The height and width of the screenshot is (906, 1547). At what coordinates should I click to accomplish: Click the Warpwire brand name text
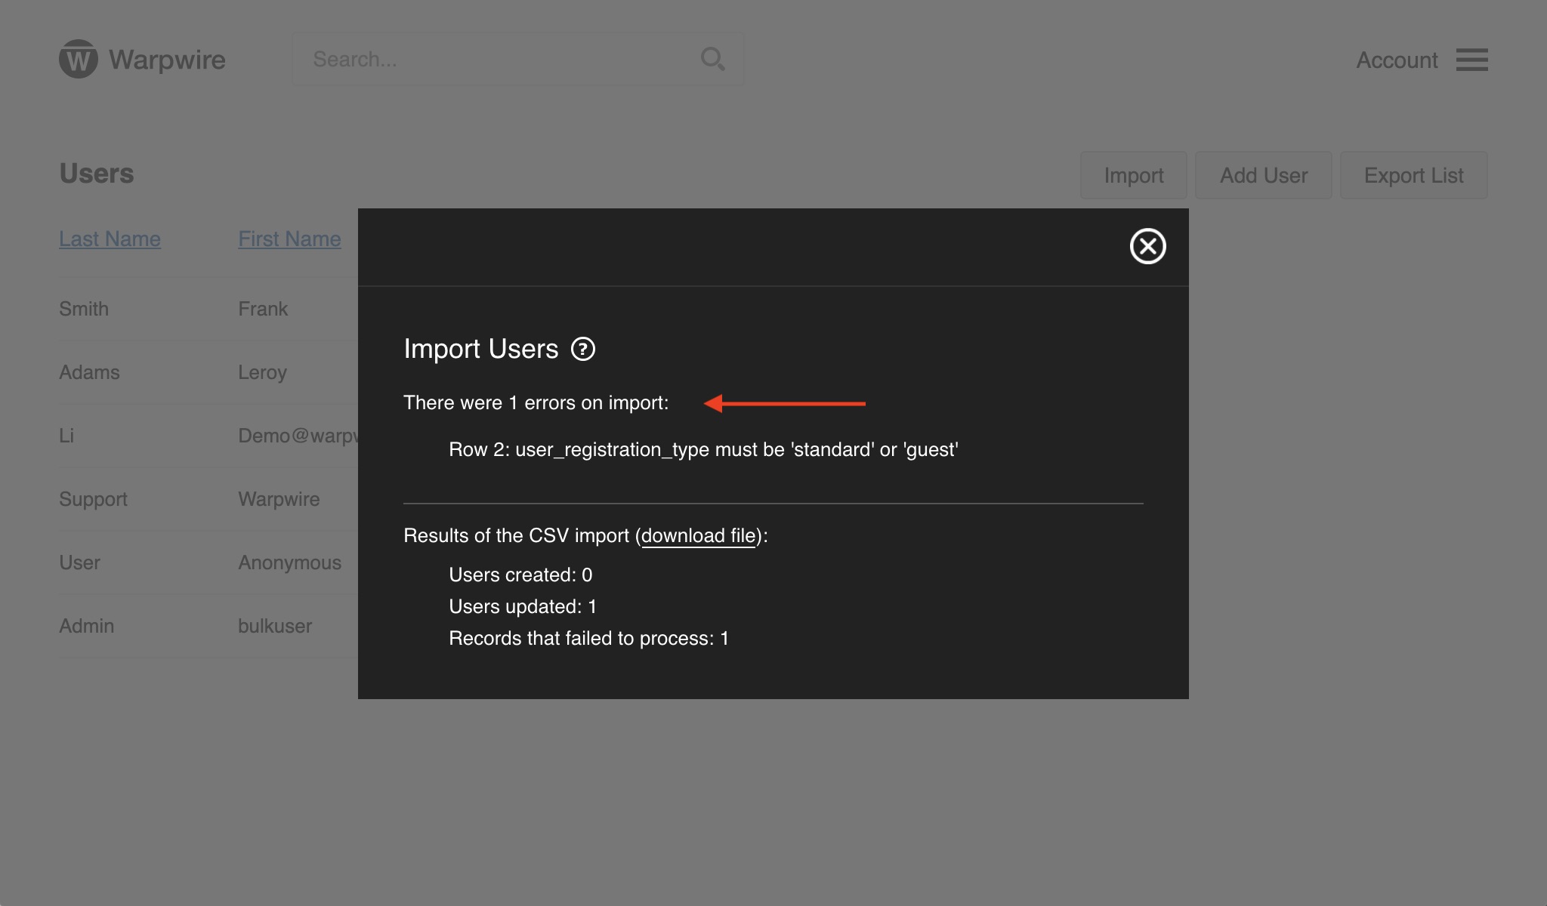coord(167,60)
